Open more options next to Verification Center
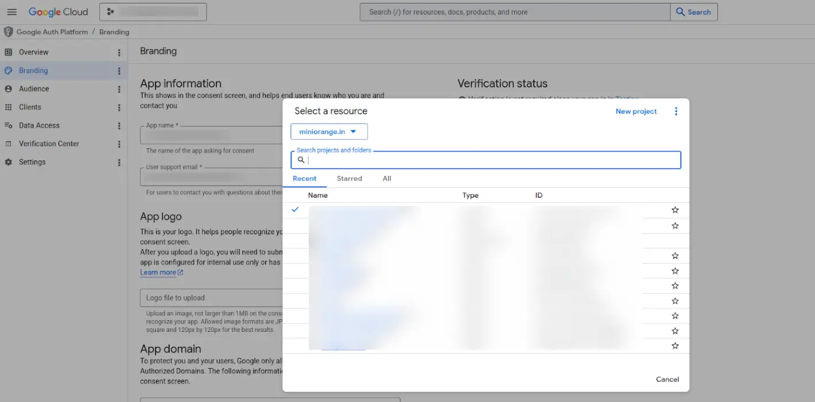Viewport: 815px width, 402px height. pyautogui.click(x=119, y=144)
